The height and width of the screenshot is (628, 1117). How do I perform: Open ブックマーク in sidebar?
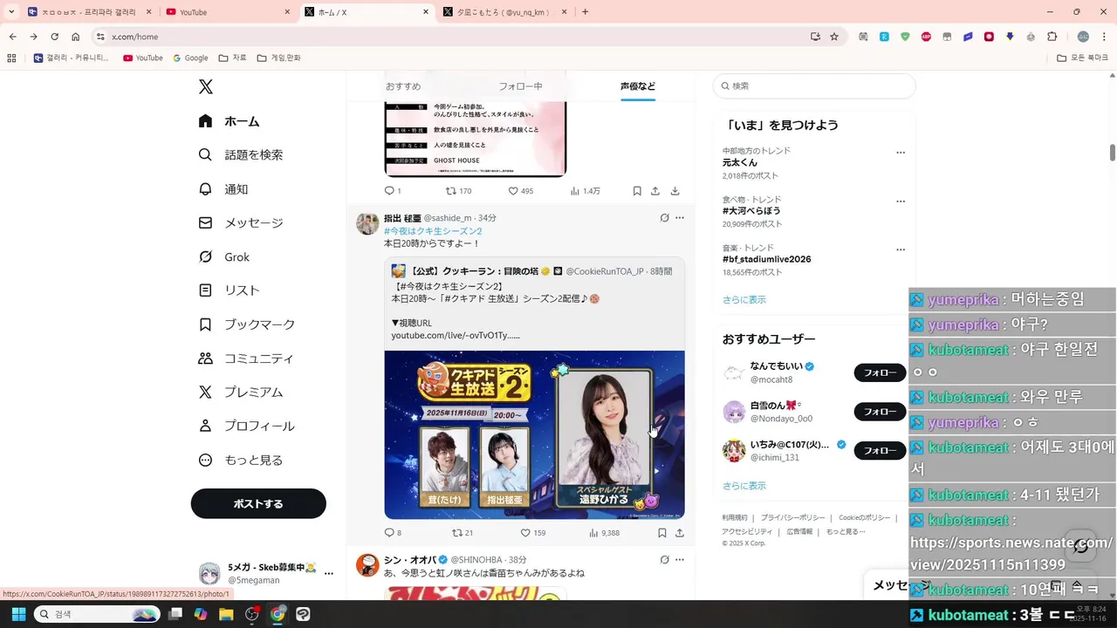click(246, 324)
